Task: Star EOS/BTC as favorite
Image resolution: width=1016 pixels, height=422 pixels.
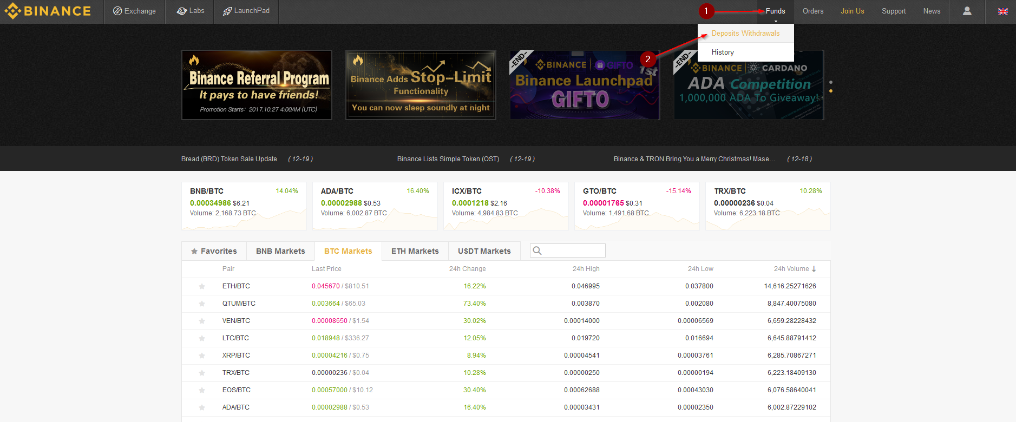Action: coord(202,390)
